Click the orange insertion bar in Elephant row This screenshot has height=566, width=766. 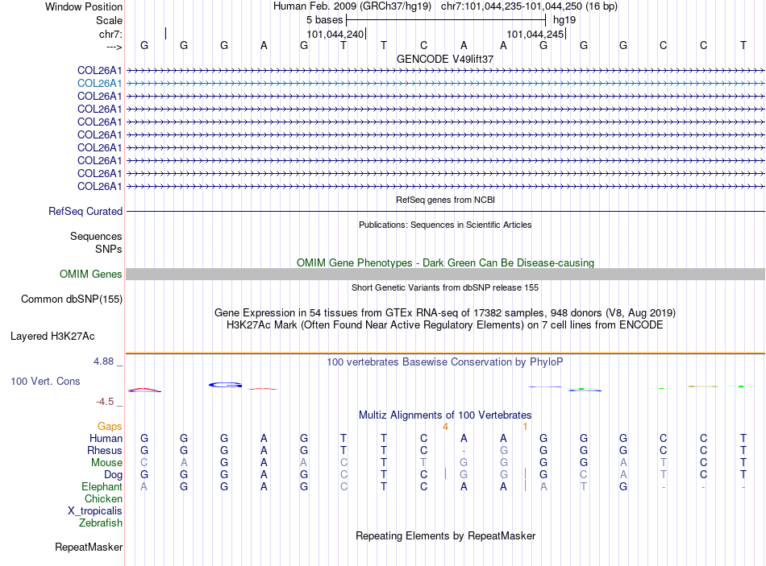(525, 486)
